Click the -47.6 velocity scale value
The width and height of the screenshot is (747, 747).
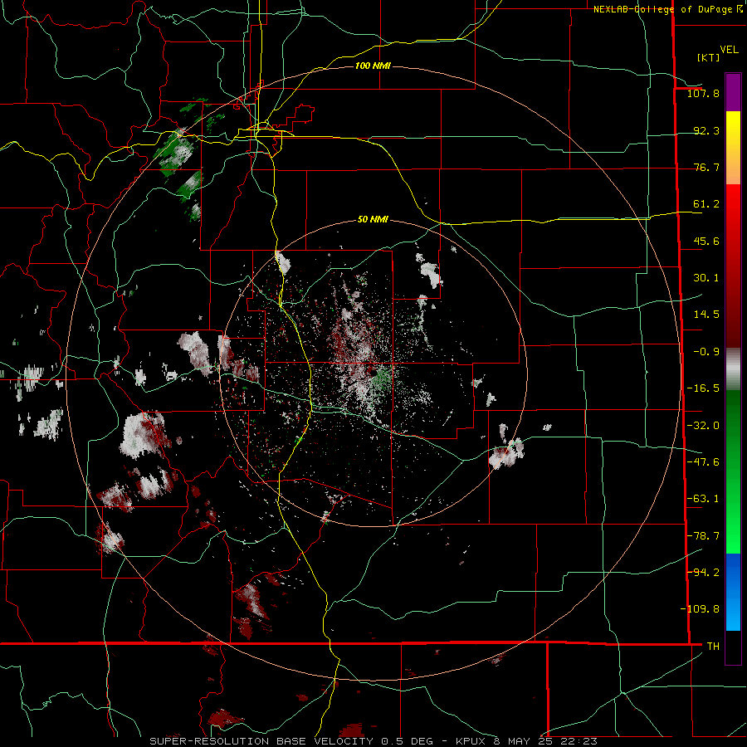[703, 462]
